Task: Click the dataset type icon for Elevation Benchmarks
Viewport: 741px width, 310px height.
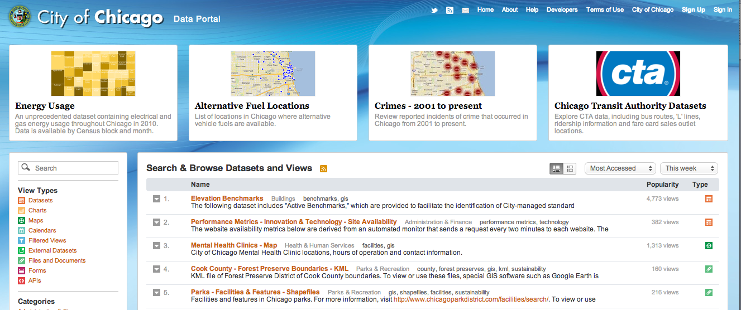Action: click(709, 198)
